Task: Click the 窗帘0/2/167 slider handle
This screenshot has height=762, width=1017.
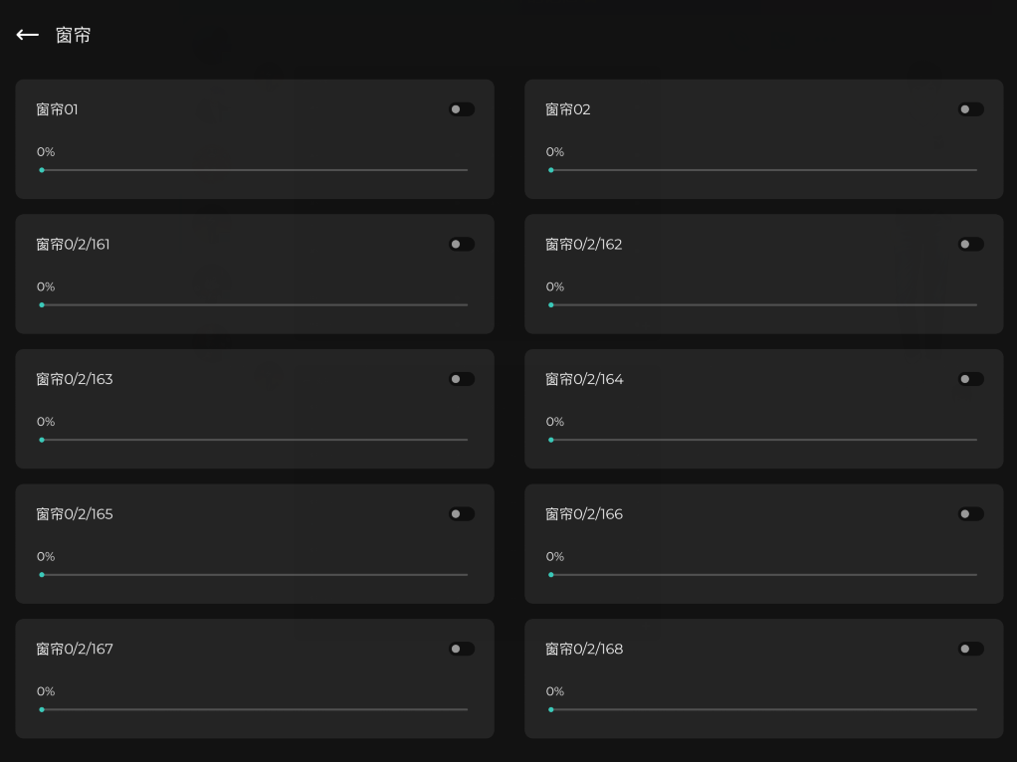Action: [42, 709]
